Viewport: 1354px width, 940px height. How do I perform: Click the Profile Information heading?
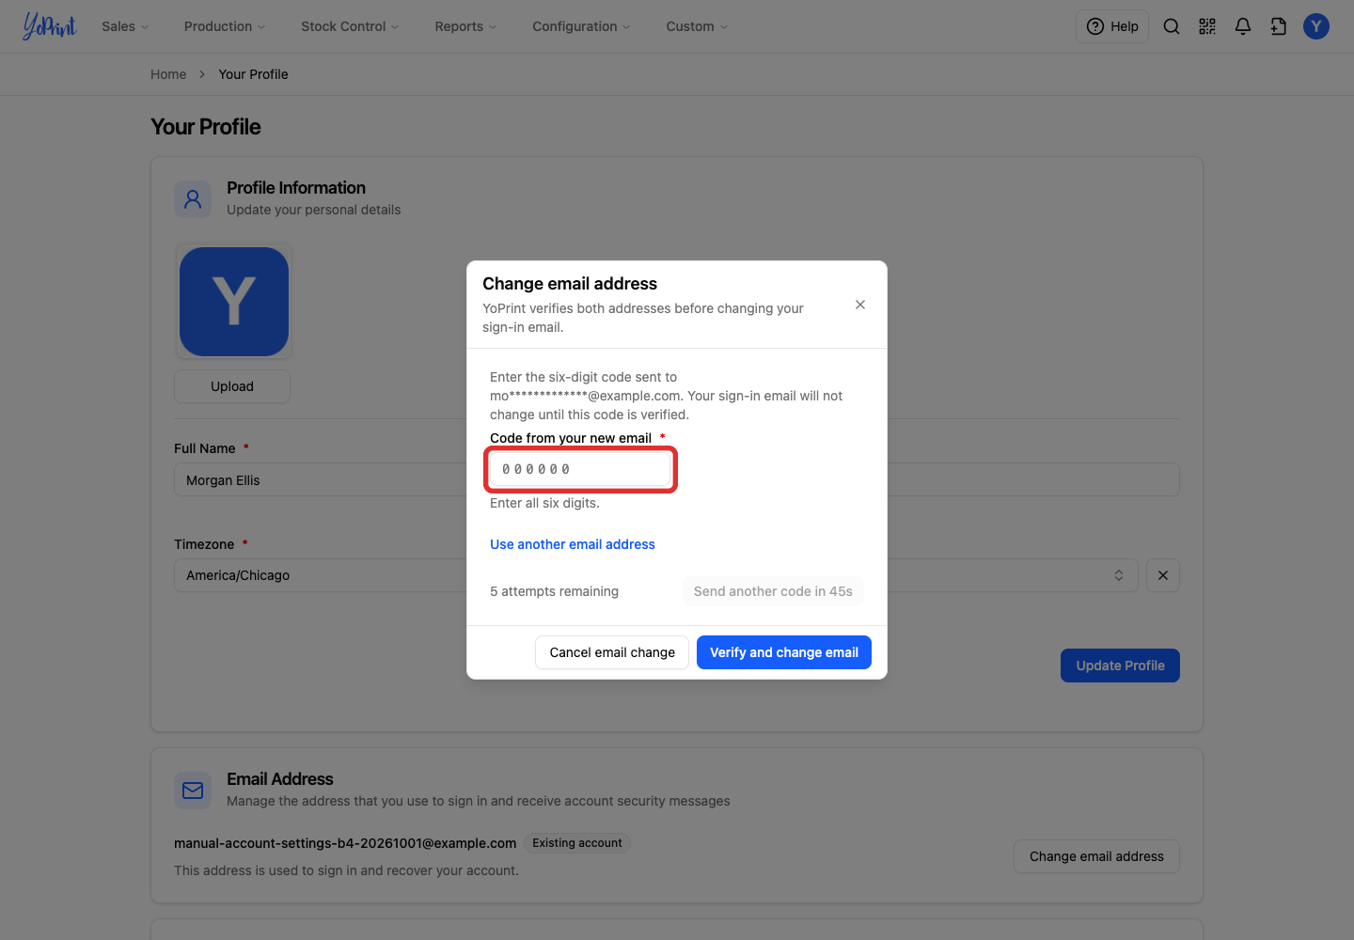296,188
